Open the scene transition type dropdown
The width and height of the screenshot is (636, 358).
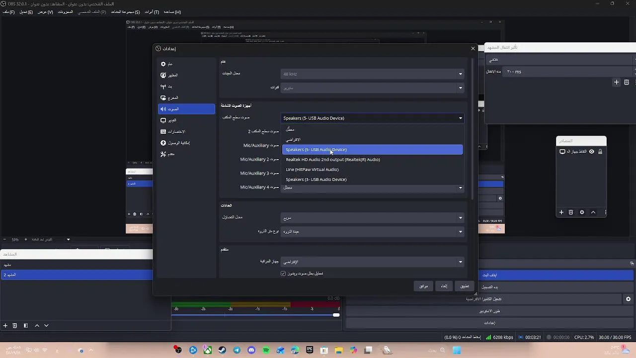click(x=560, y=60)
